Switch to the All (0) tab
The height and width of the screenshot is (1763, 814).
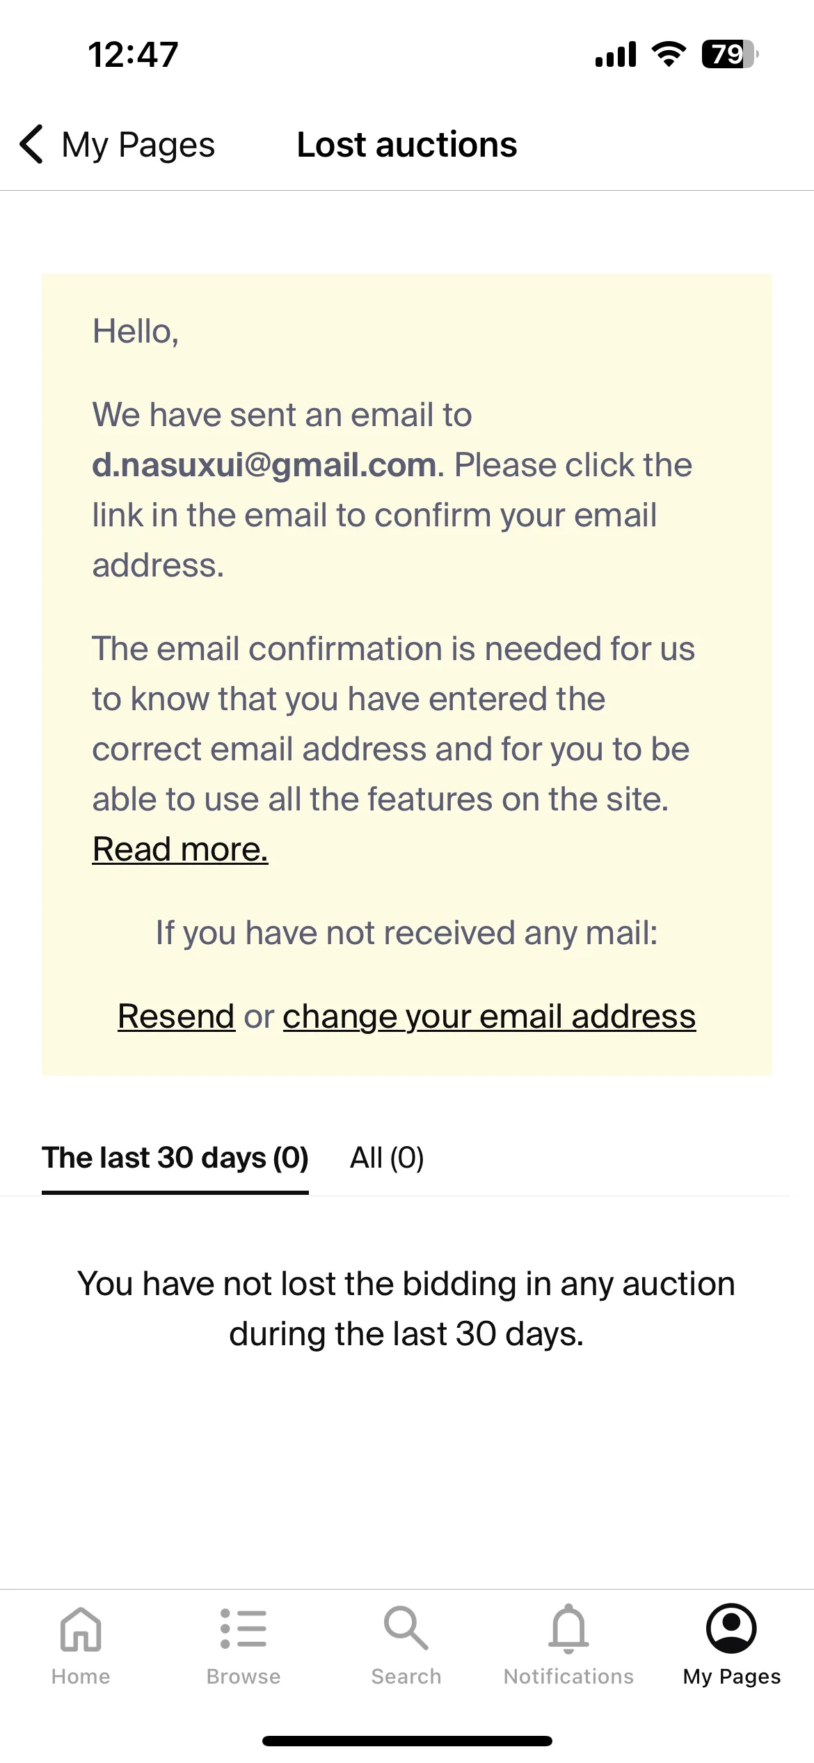tap(387, 1158)
